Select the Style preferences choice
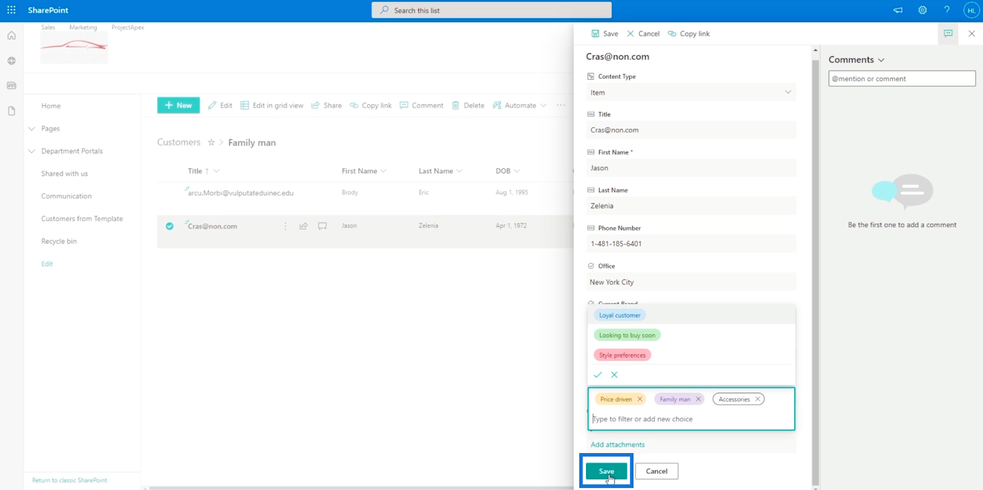The image size is (983, 490). point(622,355)
